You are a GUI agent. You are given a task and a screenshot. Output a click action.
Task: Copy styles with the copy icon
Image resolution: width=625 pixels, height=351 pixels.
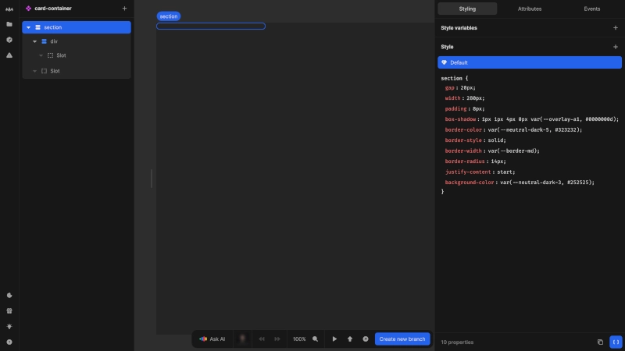(x=600, y=342)
